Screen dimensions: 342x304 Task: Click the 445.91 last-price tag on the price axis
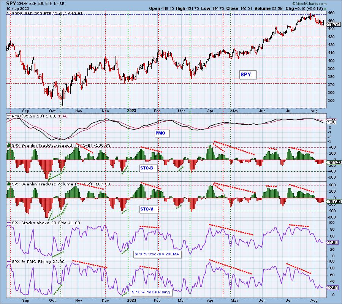[x=334, y=24]
